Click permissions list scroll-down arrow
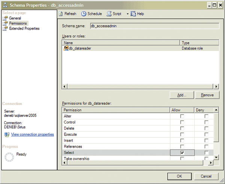Screen dimensions: 225x184 point(216,157)
